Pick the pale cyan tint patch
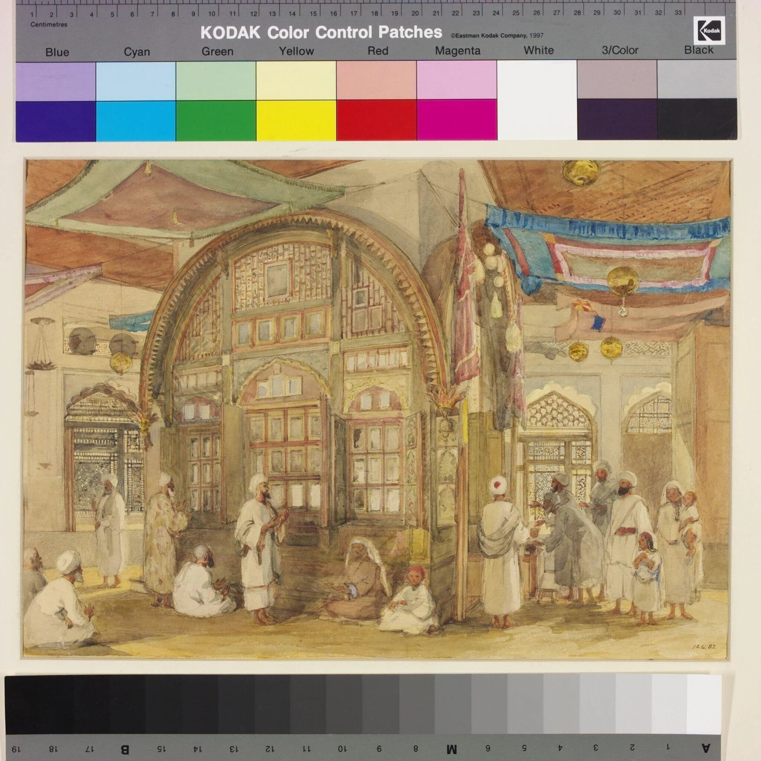The width and height of the screenshot is (761, 761). 136,81
